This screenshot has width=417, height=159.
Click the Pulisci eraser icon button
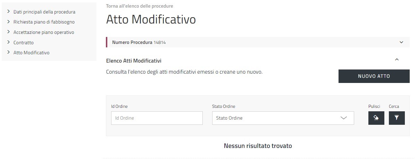[x=376, y=118]
